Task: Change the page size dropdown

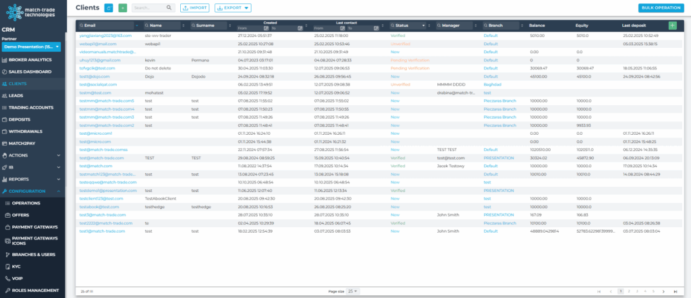Action: [x=353, y=291]
